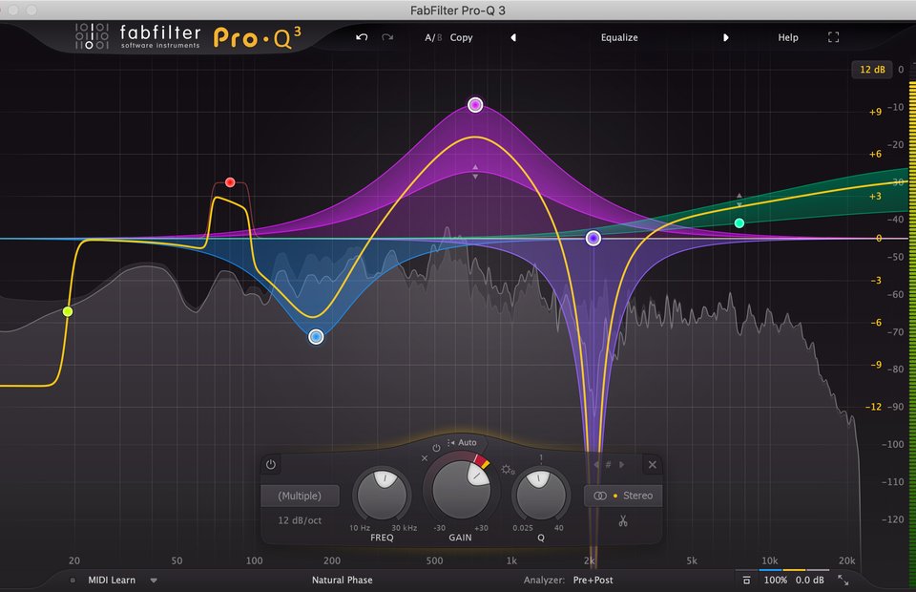Open the (Multiple) filter shape dropdown
Screen dimensions: 916x592
point(300,496)
